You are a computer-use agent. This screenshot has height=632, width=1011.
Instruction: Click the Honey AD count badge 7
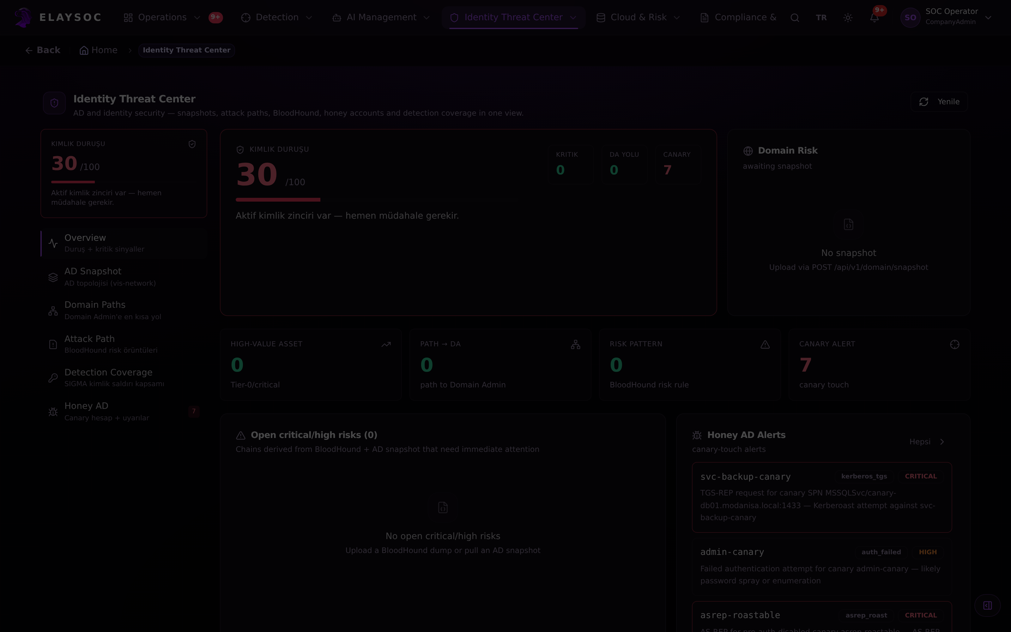194,411
